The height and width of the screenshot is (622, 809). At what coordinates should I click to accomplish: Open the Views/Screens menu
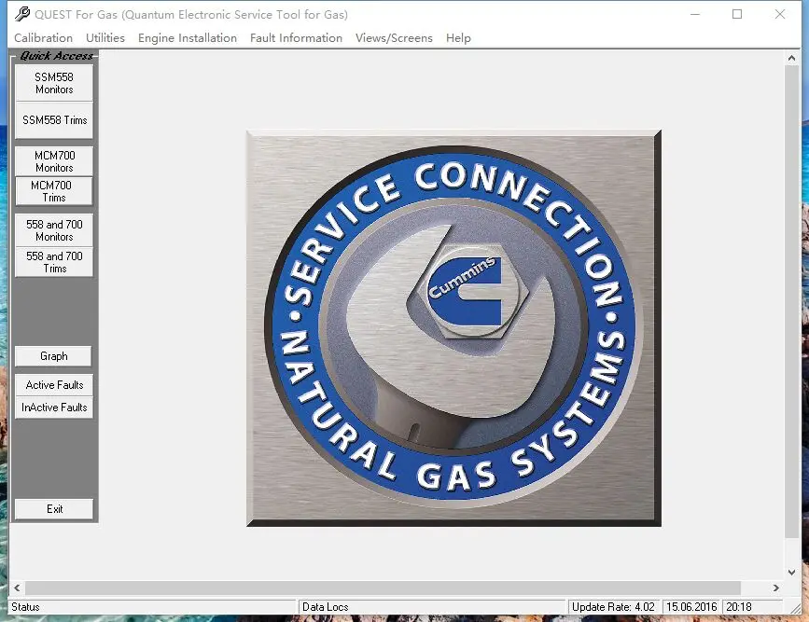pos(394,38)
